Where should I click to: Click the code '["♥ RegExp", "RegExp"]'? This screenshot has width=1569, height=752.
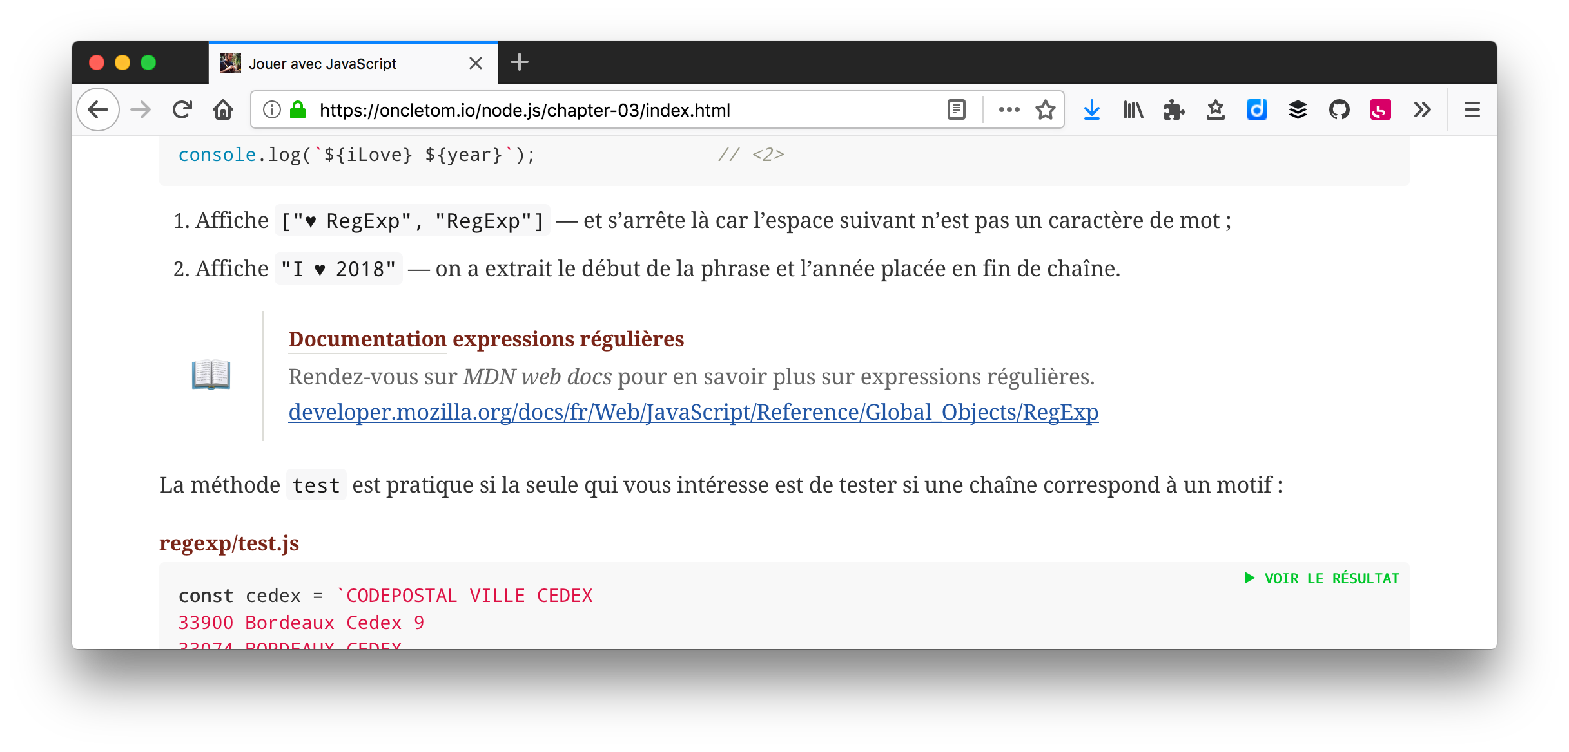[413, 221]
